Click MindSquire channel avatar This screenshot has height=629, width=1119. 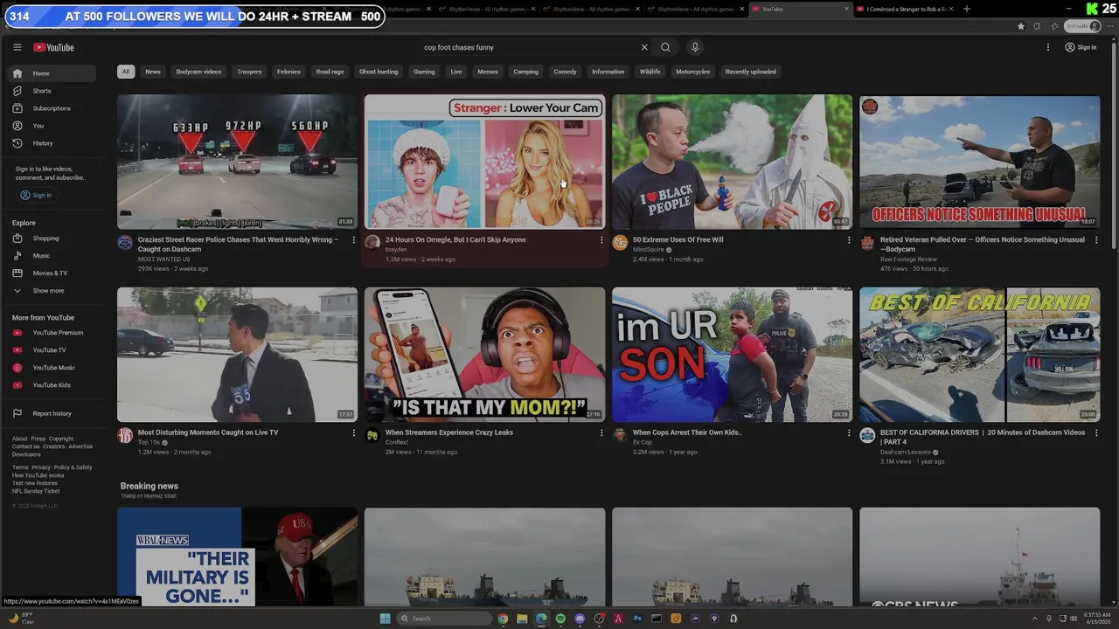pyautogui.click(x=620, y=243)
